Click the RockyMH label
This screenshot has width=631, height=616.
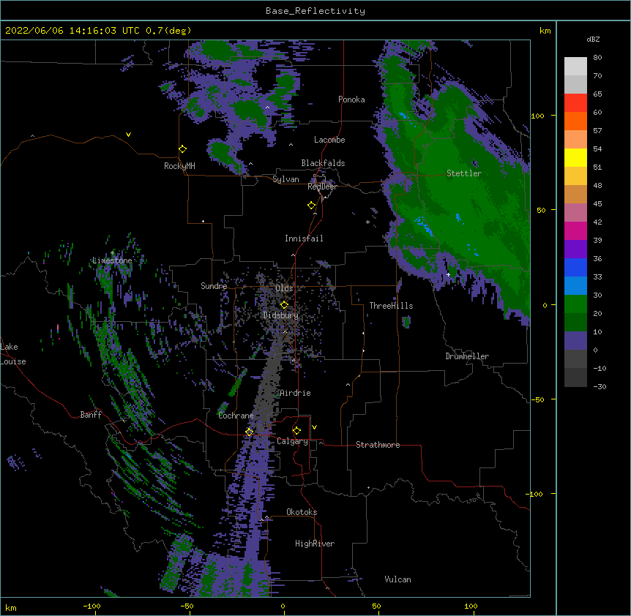pyautogui.click(x=179, y=166)
